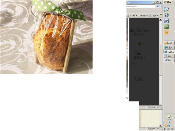
Task: Click the blue system tray icon
Action: (x=169, y=125)
